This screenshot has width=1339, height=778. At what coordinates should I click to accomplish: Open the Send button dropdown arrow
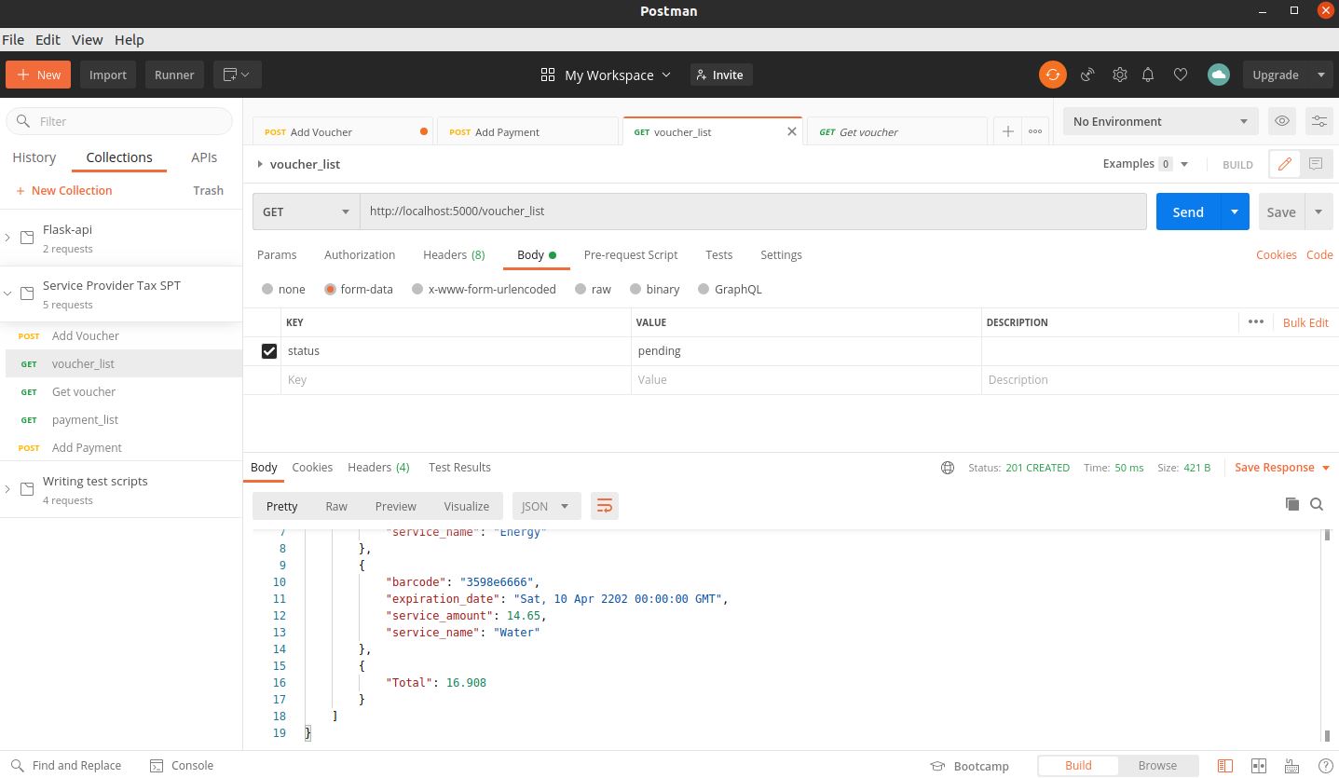pyautogui.click(x=1235, y=212)
